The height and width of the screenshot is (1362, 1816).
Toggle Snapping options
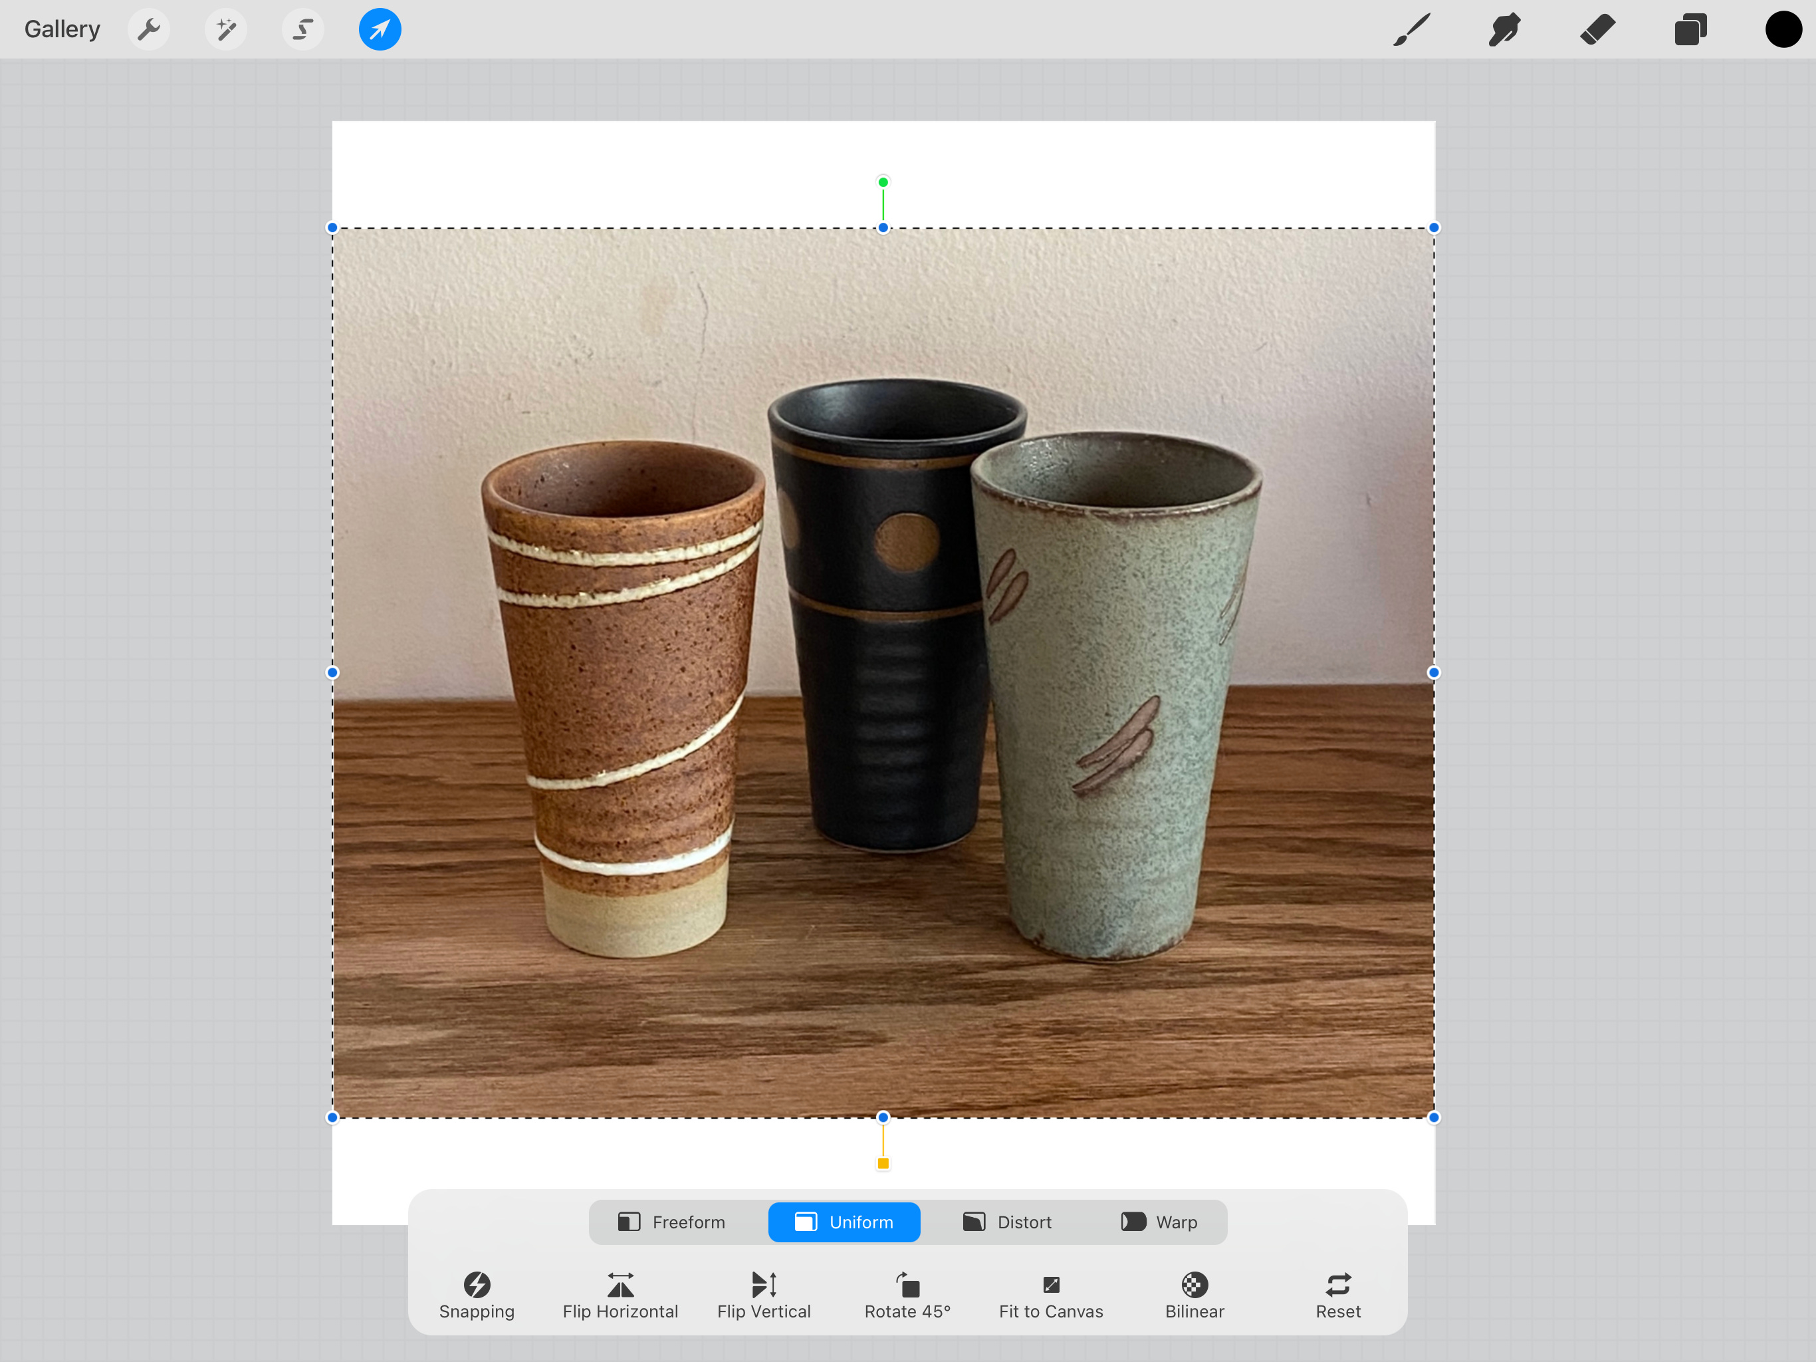click(x=477, y=1295)
